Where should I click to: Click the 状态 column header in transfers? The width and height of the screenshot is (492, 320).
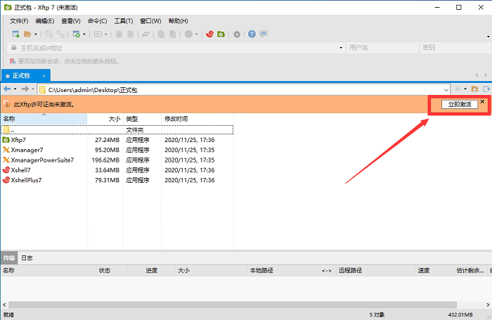[112, 270]
